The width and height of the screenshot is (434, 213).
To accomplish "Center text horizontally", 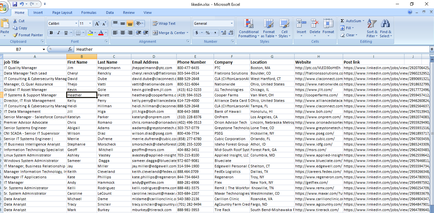I will tap(122, 33).
